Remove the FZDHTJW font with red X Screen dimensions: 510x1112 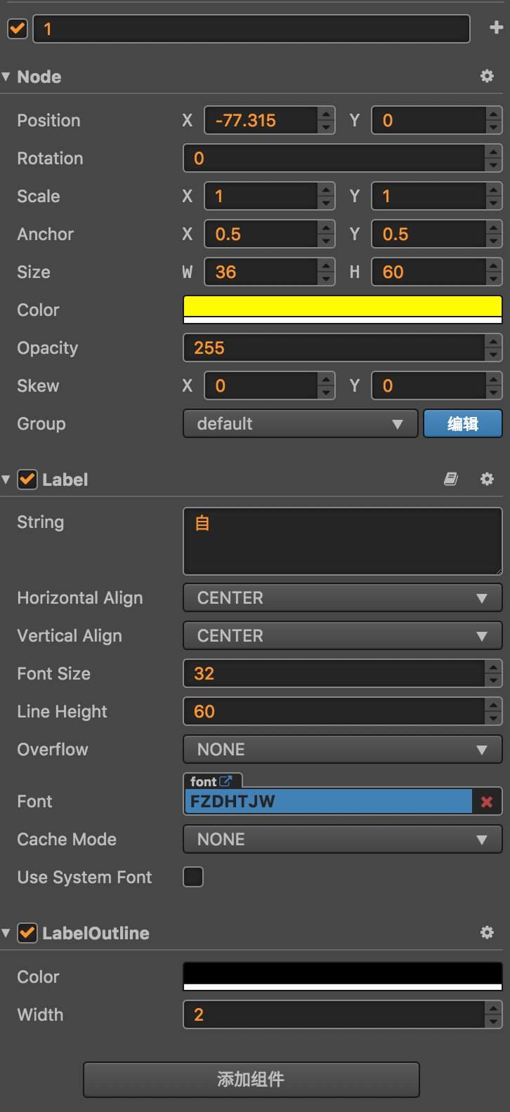[x=487, y=802]
